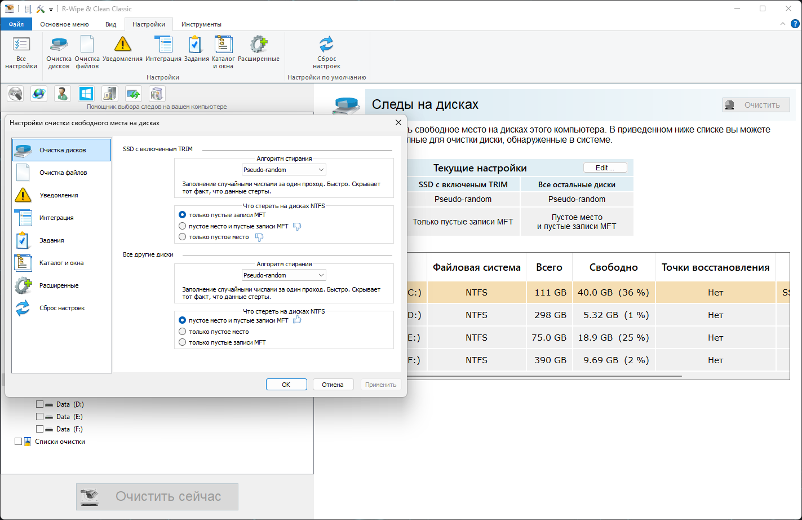Check the Data (E:) drive checkbox
Screen dimensions: 802x520
click(39, 417)
